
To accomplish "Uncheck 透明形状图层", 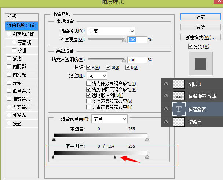I will pos(89,95).
